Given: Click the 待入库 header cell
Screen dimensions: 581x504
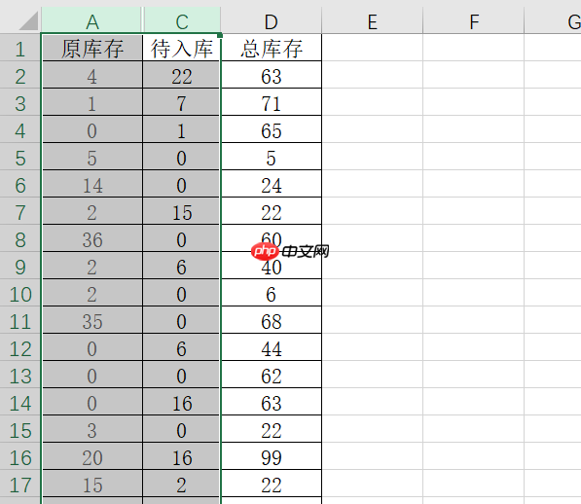Looking at the screenshot, I should coord(182,48).
